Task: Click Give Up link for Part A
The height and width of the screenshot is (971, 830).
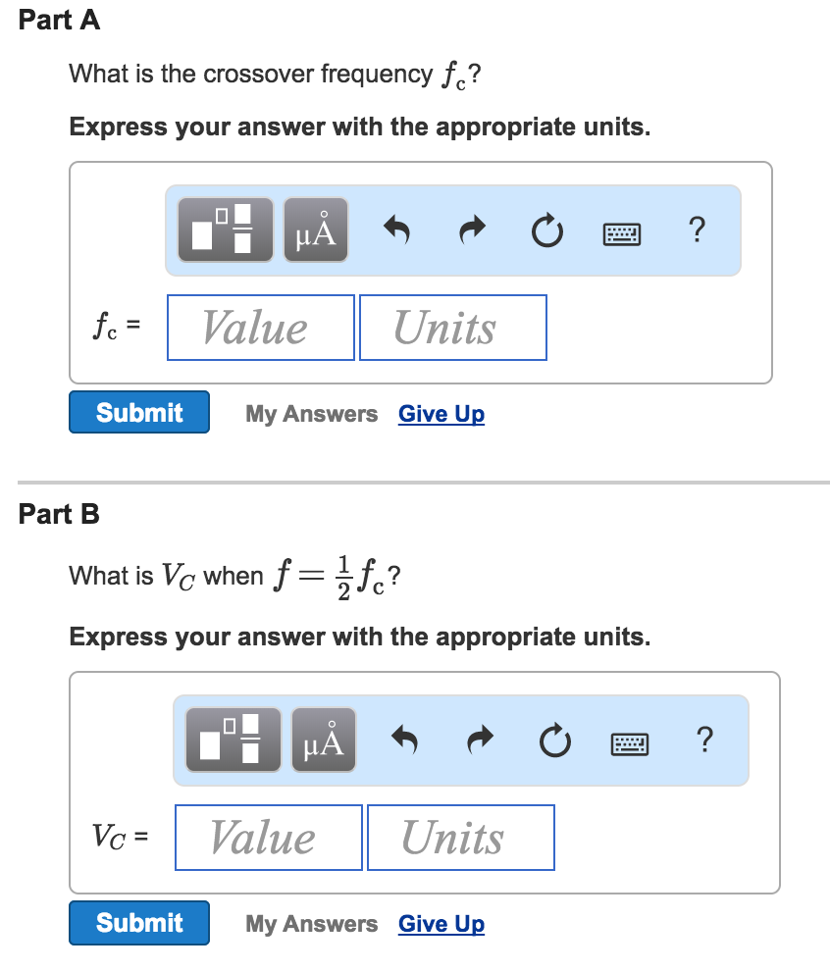Action: click(x=441, y=414)
